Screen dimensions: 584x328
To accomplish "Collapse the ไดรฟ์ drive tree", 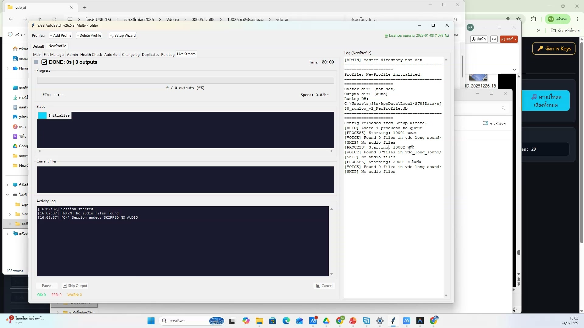I will [8, 195].
